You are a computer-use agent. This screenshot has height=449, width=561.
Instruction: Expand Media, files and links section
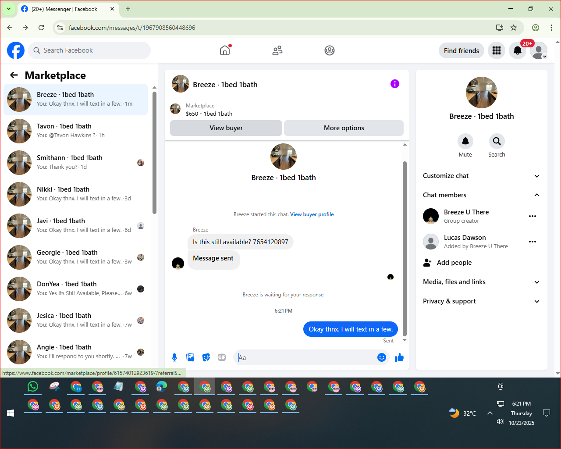pyautogui.click(x=481, y=282)
